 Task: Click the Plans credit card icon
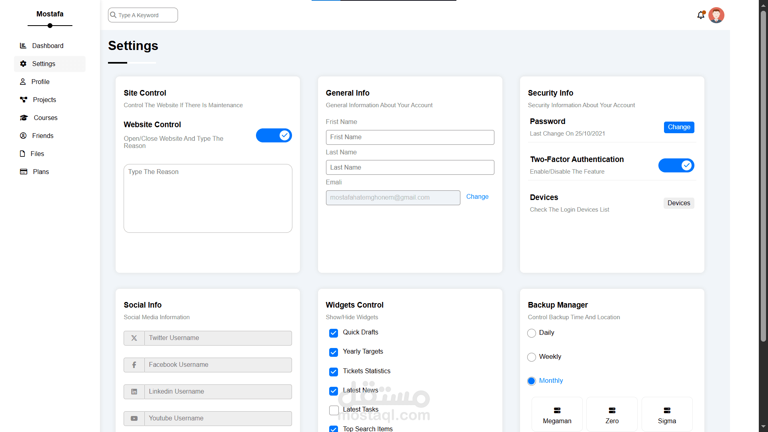pyautogui.click(x=24, y=172)
